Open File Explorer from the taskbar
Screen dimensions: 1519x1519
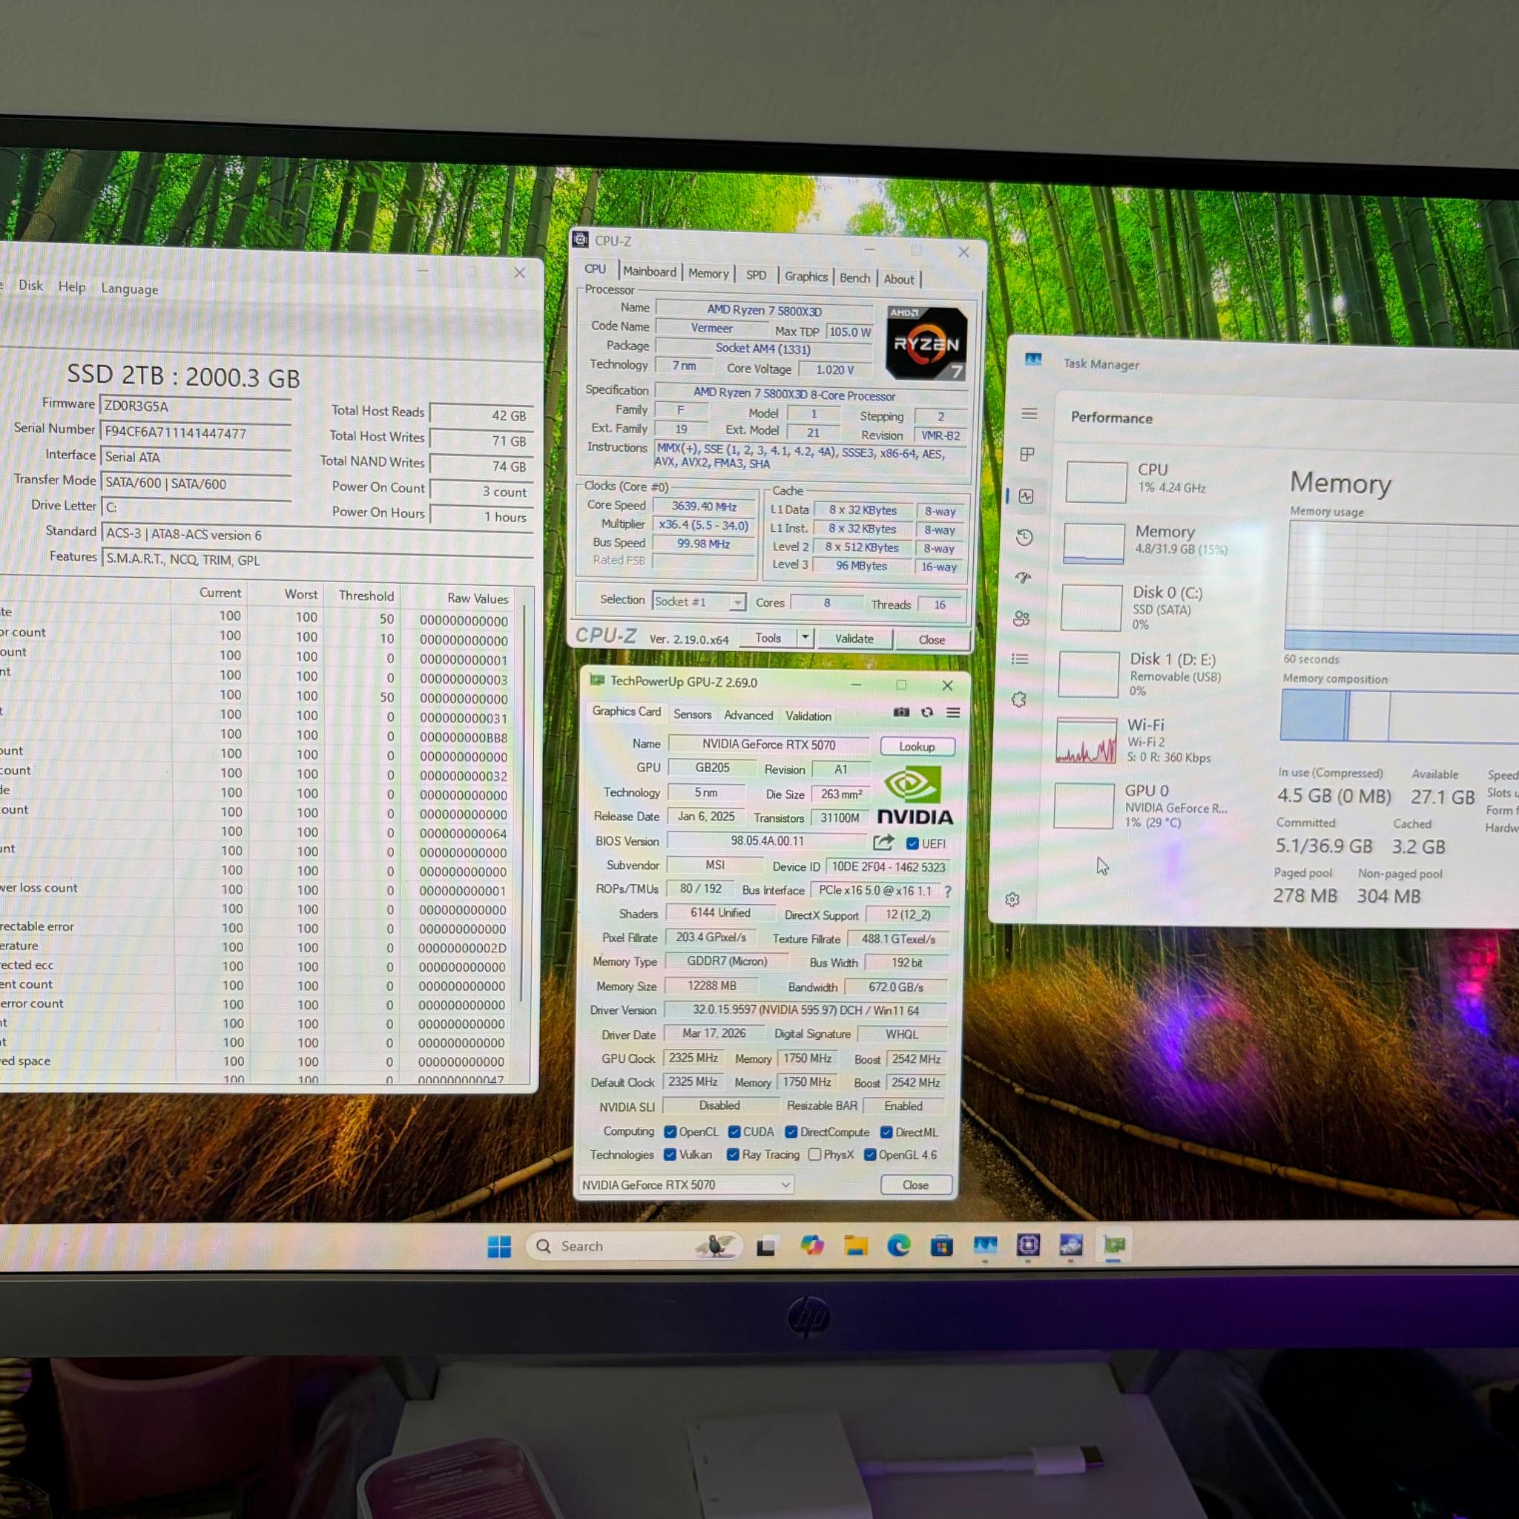[x=855, y=1245]
